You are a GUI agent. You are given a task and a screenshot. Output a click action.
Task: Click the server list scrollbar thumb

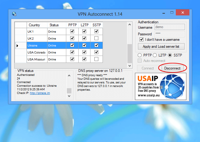[130, 53]
